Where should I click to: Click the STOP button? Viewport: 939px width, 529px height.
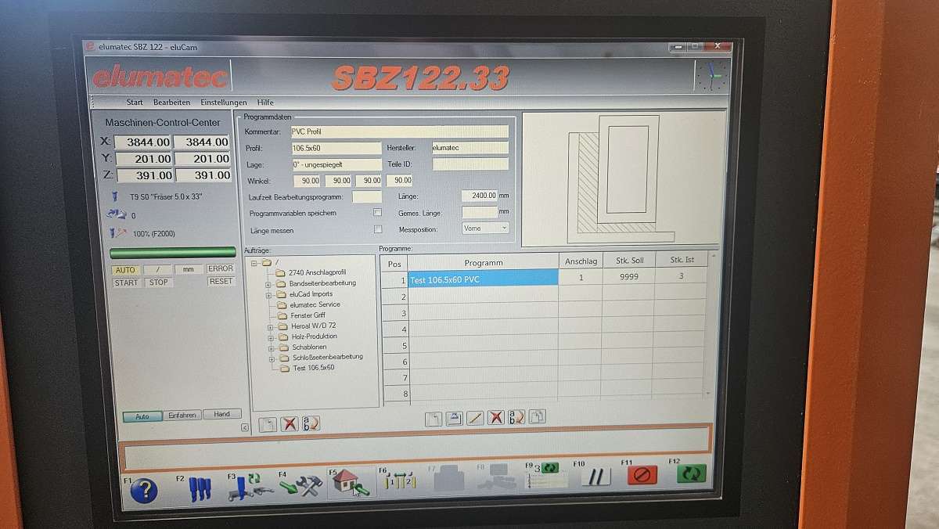click(x=159, y=282)
